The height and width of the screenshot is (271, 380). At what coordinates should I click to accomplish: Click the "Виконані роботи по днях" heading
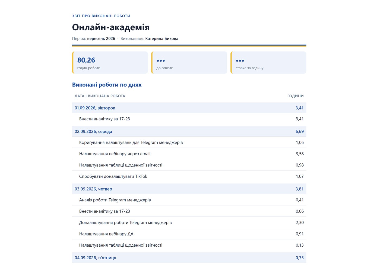click(107, 85)
